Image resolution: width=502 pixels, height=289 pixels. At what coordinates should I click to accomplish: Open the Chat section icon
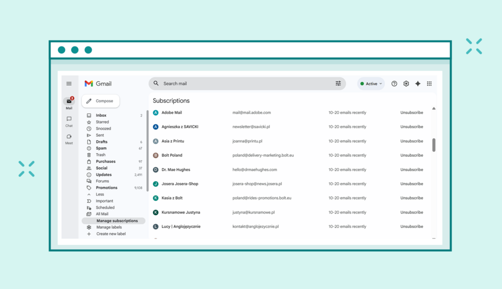(69, 119)
